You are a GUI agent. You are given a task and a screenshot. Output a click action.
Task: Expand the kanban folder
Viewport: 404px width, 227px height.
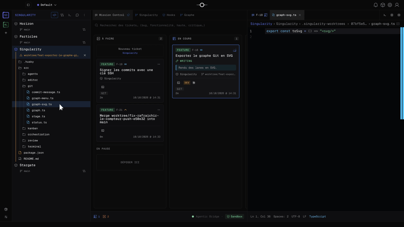[51, 128]
